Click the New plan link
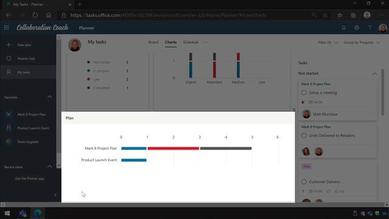389x219 pixels. pos(24,45)
